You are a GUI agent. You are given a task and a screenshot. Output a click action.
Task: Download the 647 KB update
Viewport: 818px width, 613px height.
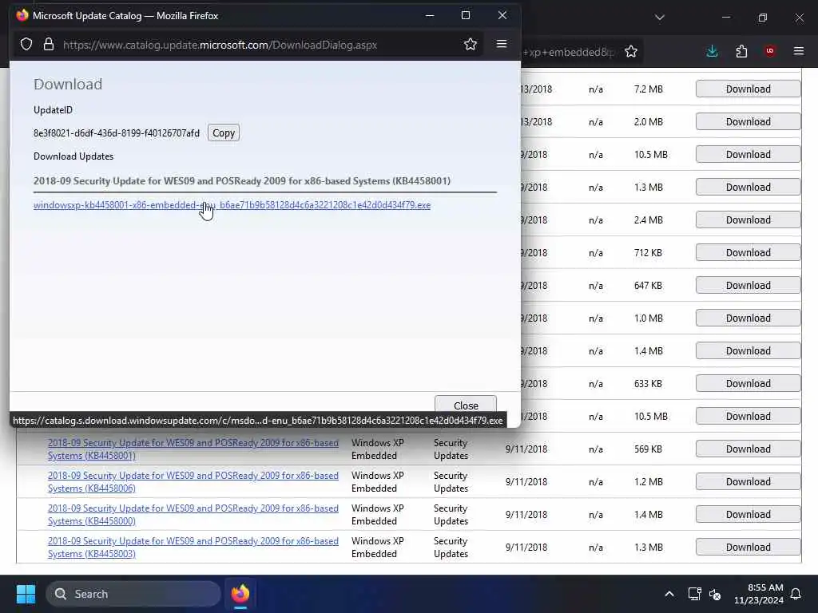click(748, 285)
